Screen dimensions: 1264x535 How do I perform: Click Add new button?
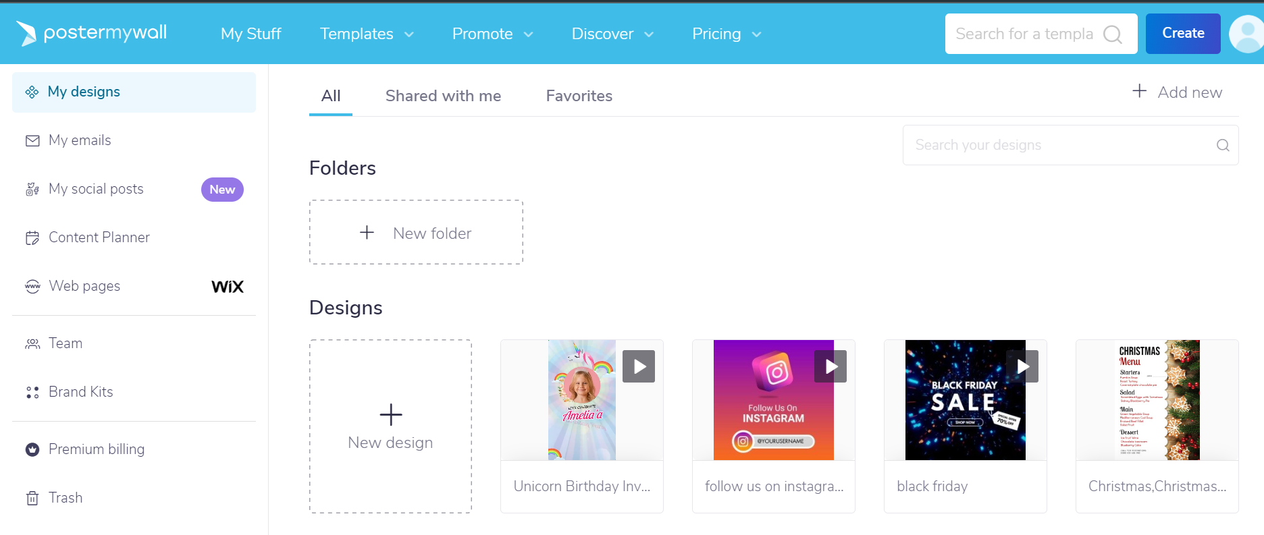[1177, 92]
